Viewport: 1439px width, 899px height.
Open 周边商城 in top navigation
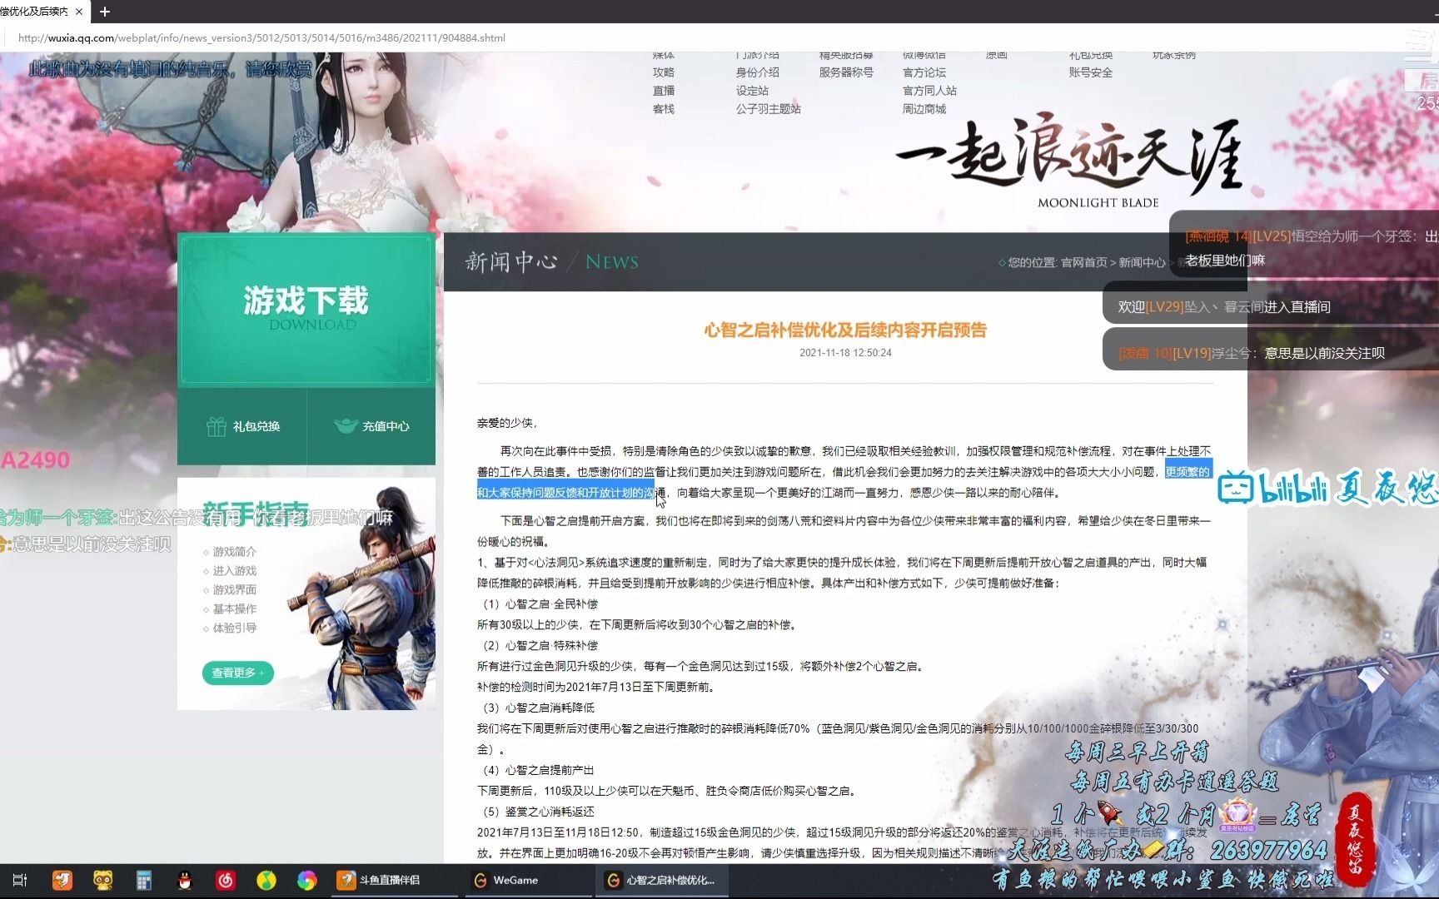coord(924,109)
